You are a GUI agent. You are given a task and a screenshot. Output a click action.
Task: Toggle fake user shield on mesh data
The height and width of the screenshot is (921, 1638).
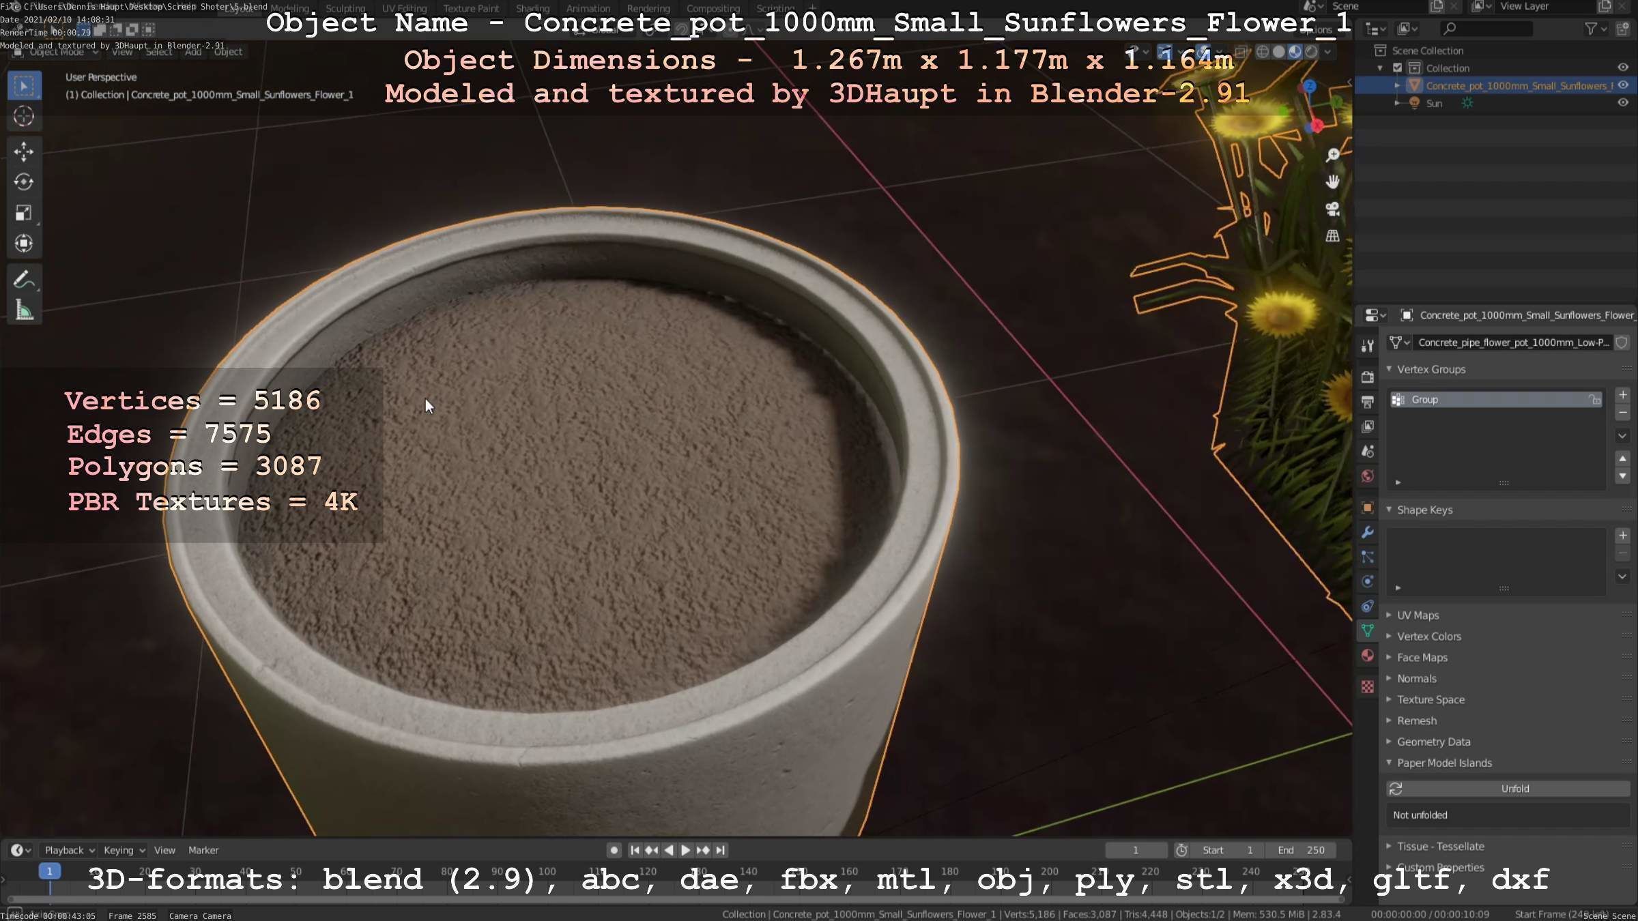1622,342
